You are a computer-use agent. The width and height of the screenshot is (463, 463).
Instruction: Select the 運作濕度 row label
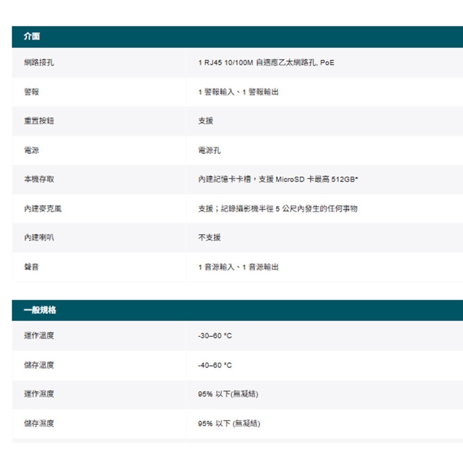[x=39, y=394]
